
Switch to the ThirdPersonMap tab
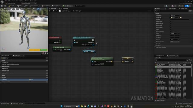point(11,3)
